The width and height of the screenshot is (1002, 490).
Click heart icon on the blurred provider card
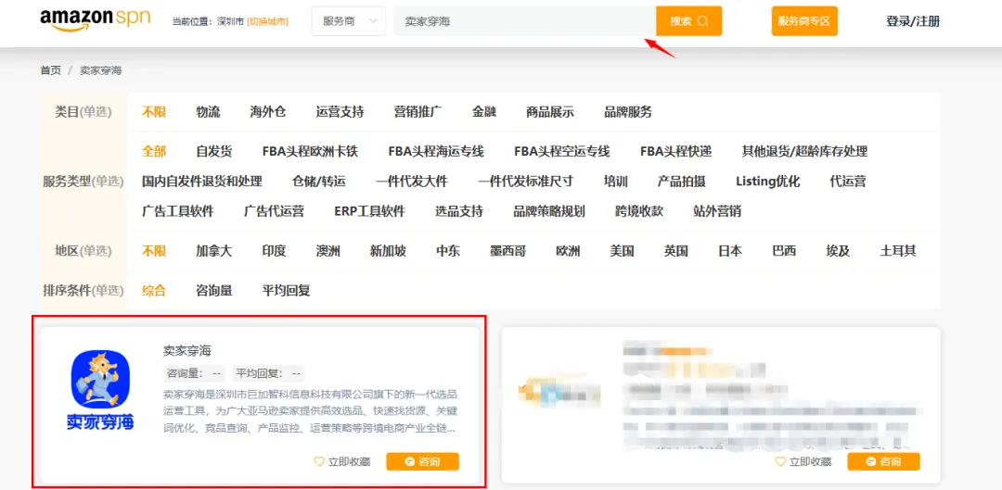tap(780, 461)
